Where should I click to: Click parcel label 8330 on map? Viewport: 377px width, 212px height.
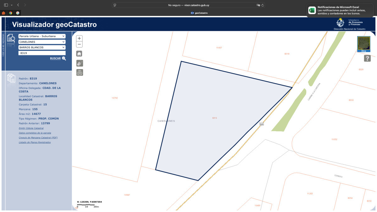pos(351,100)
